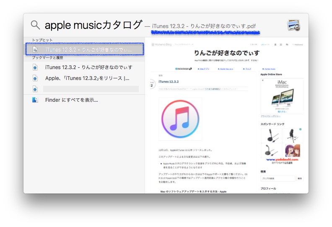This screenshot has width=332, height=227.
Task: Click the iMac advertisement image
Action: 282,96
